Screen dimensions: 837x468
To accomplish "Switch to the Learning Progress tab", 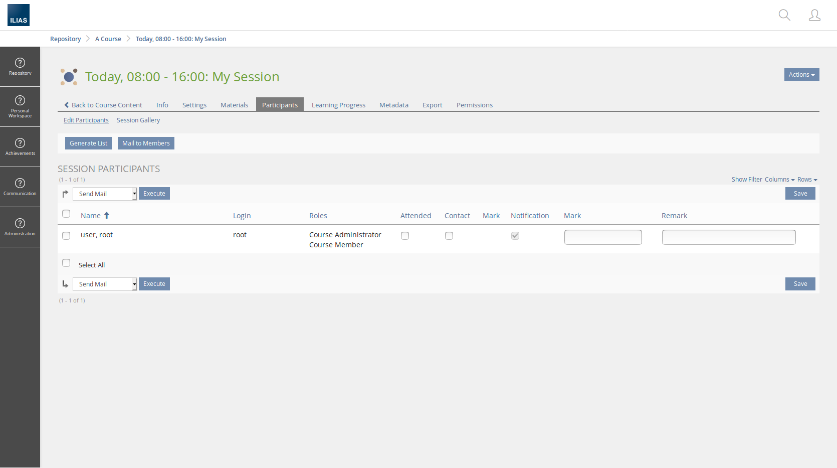I will click(x=338, y=105).
